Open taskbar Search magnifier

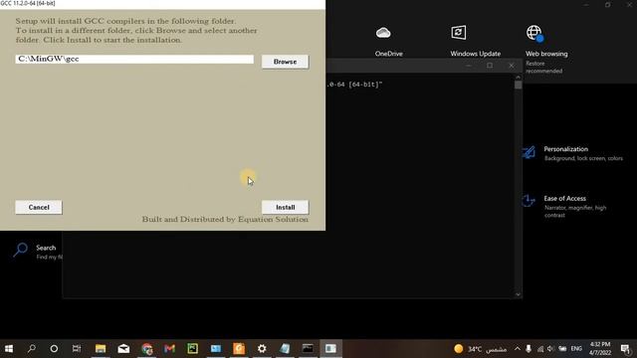coord(31,349)
